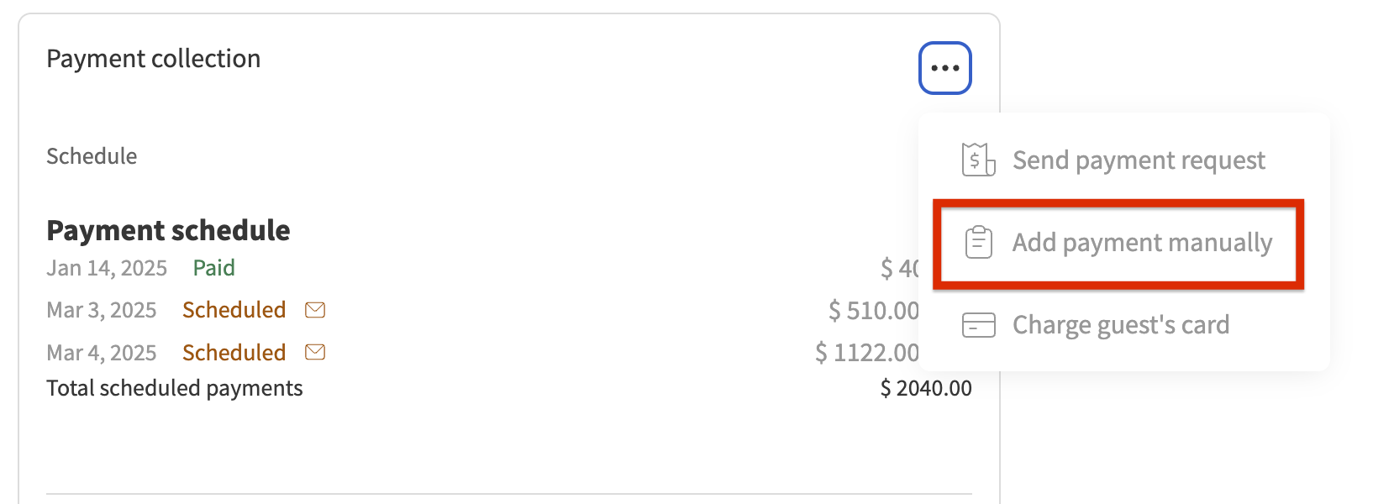Screen dimensions: 1373x504
Task: Click the envelope icon on the Mar 4 payment
Action: tap(315, 352)
